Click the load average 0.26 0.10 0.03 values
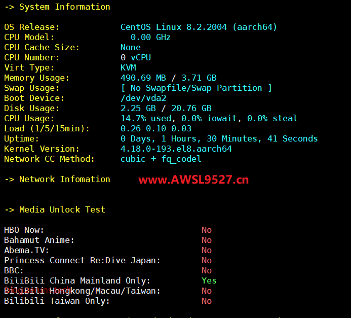This screenshot has width=351, height=318. tap(155, 129)
